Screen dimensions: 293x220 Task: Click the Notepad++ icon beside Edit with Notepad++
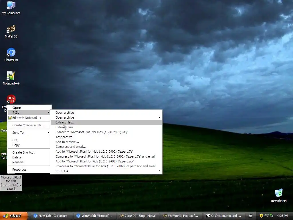(10, 118)
